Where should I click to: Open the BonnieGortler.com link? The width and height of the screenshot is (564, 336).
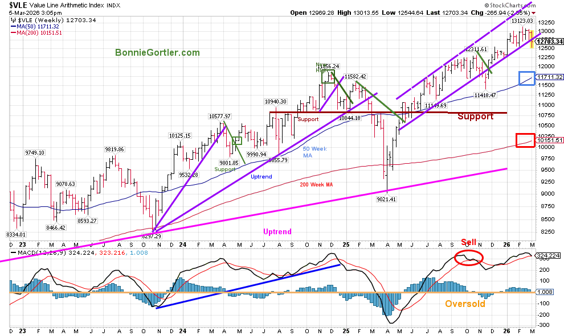pos(157,52)
